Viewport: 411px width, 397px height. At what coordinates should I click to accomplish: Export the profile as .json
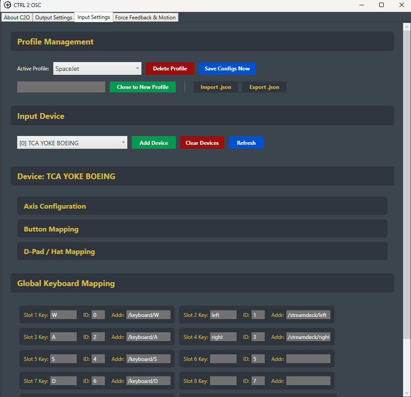[264, 87]
